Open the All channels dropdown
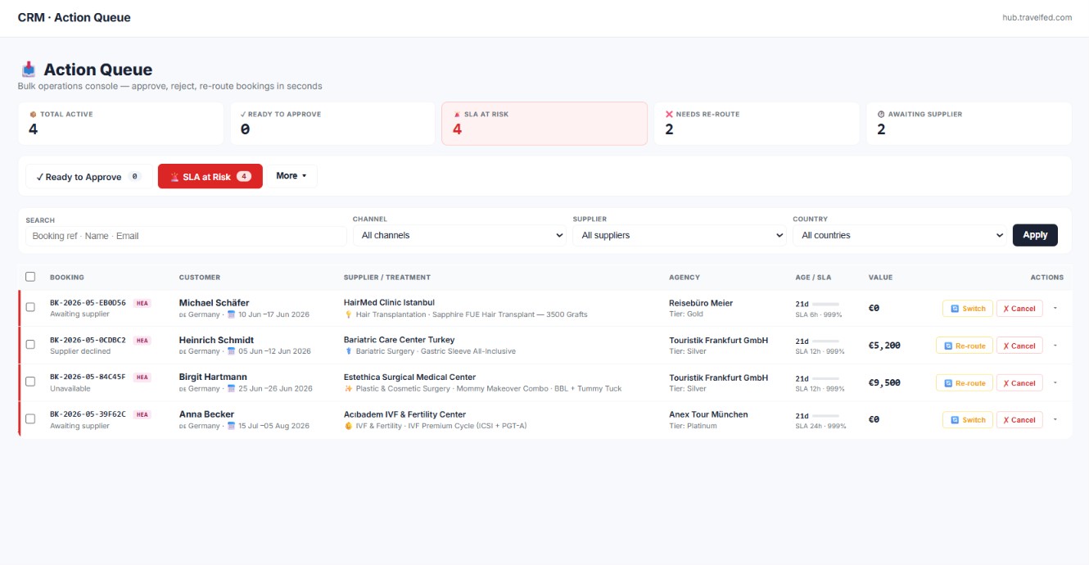 tap(459, 235)
